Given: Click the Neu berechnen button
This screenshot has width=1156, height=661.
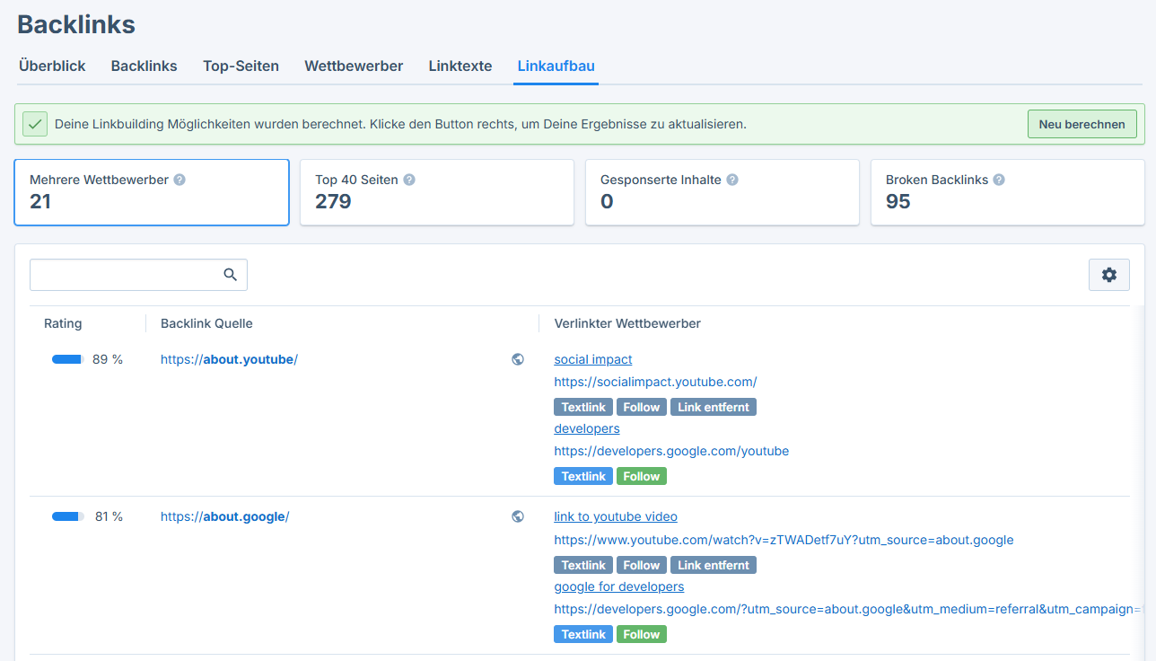Looking at the screenshot, I should [1082, 124].
